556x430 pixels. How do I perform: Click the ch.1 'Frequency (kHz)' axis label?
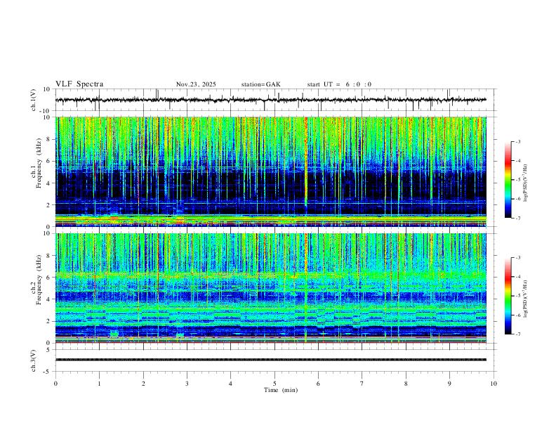(39, 162)
